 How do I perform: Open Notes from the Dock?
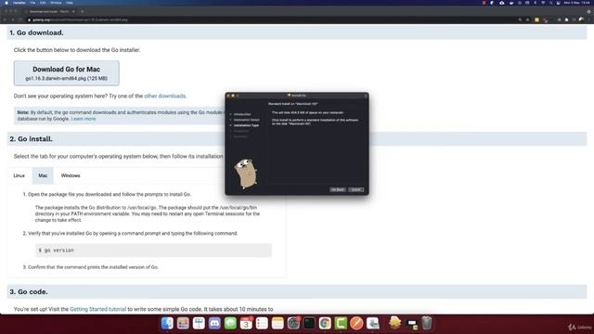click(278, 323)
